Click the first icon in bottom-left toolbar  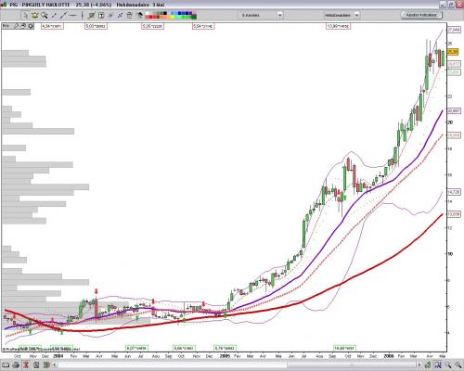tap(6, 365)
